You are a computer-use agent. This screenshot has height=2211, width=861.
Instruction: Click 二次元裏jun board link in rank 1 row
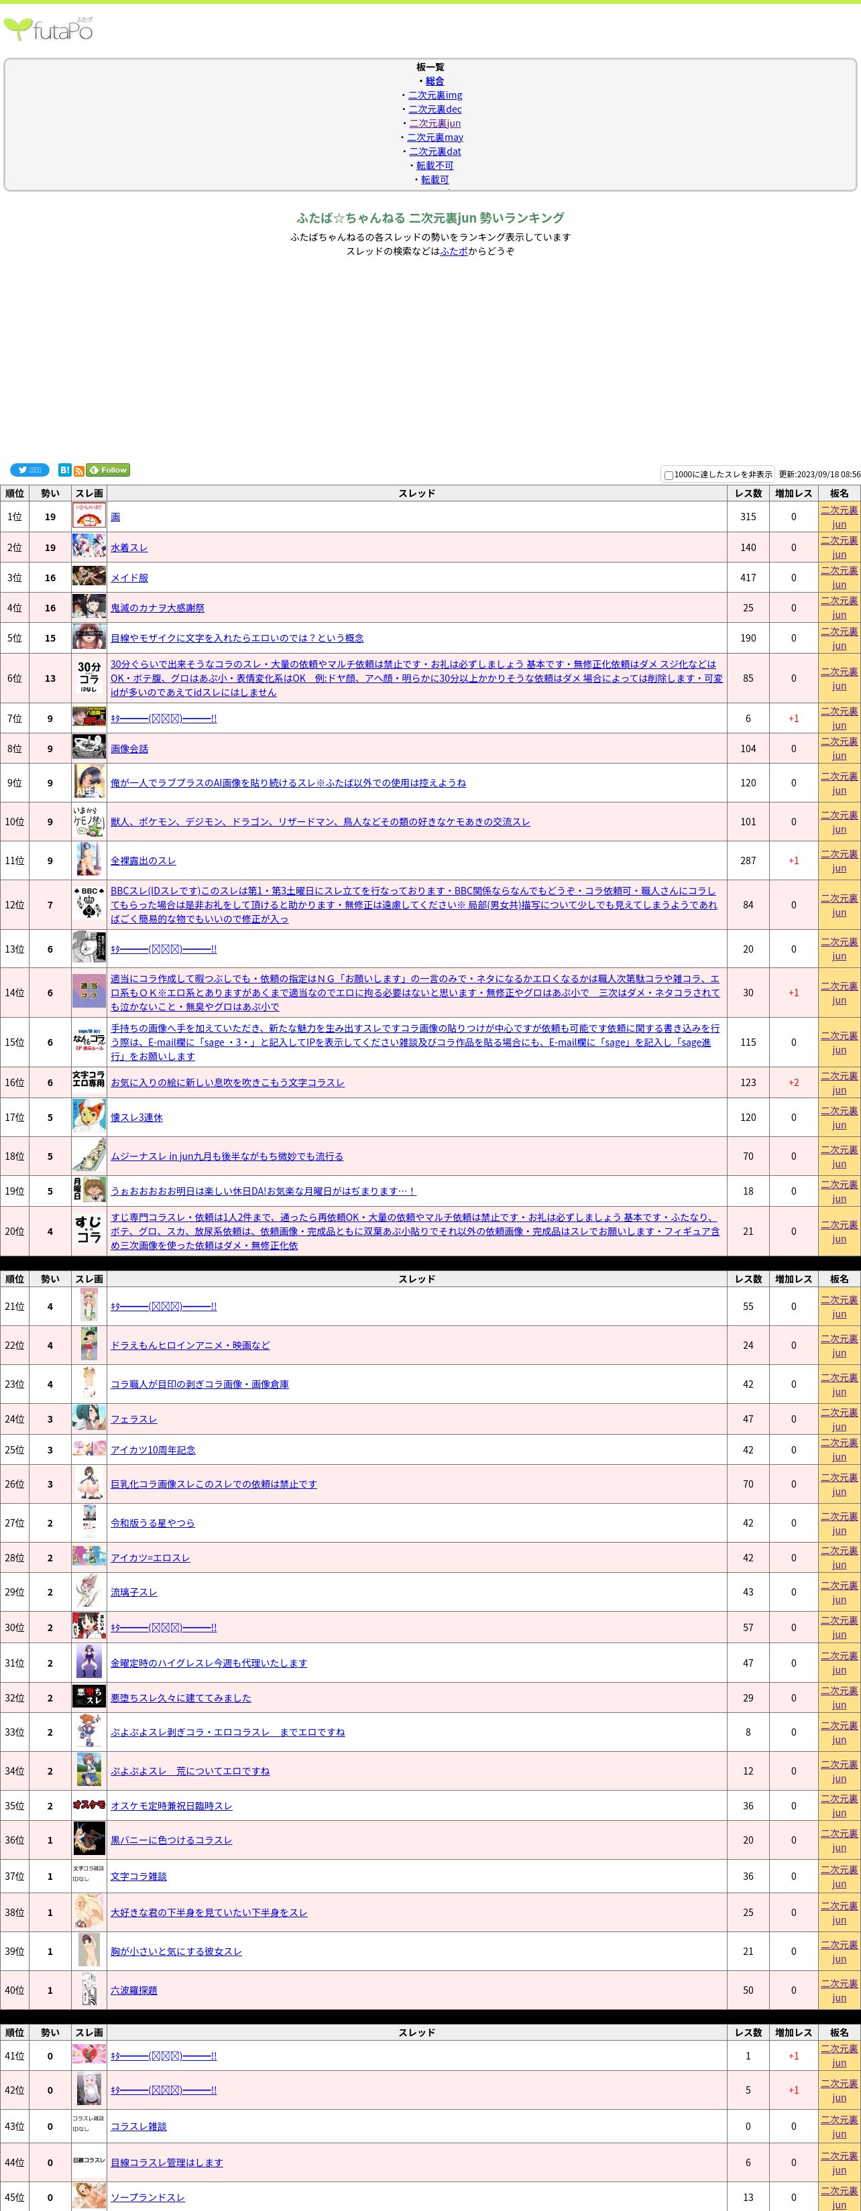click(840, 517)
